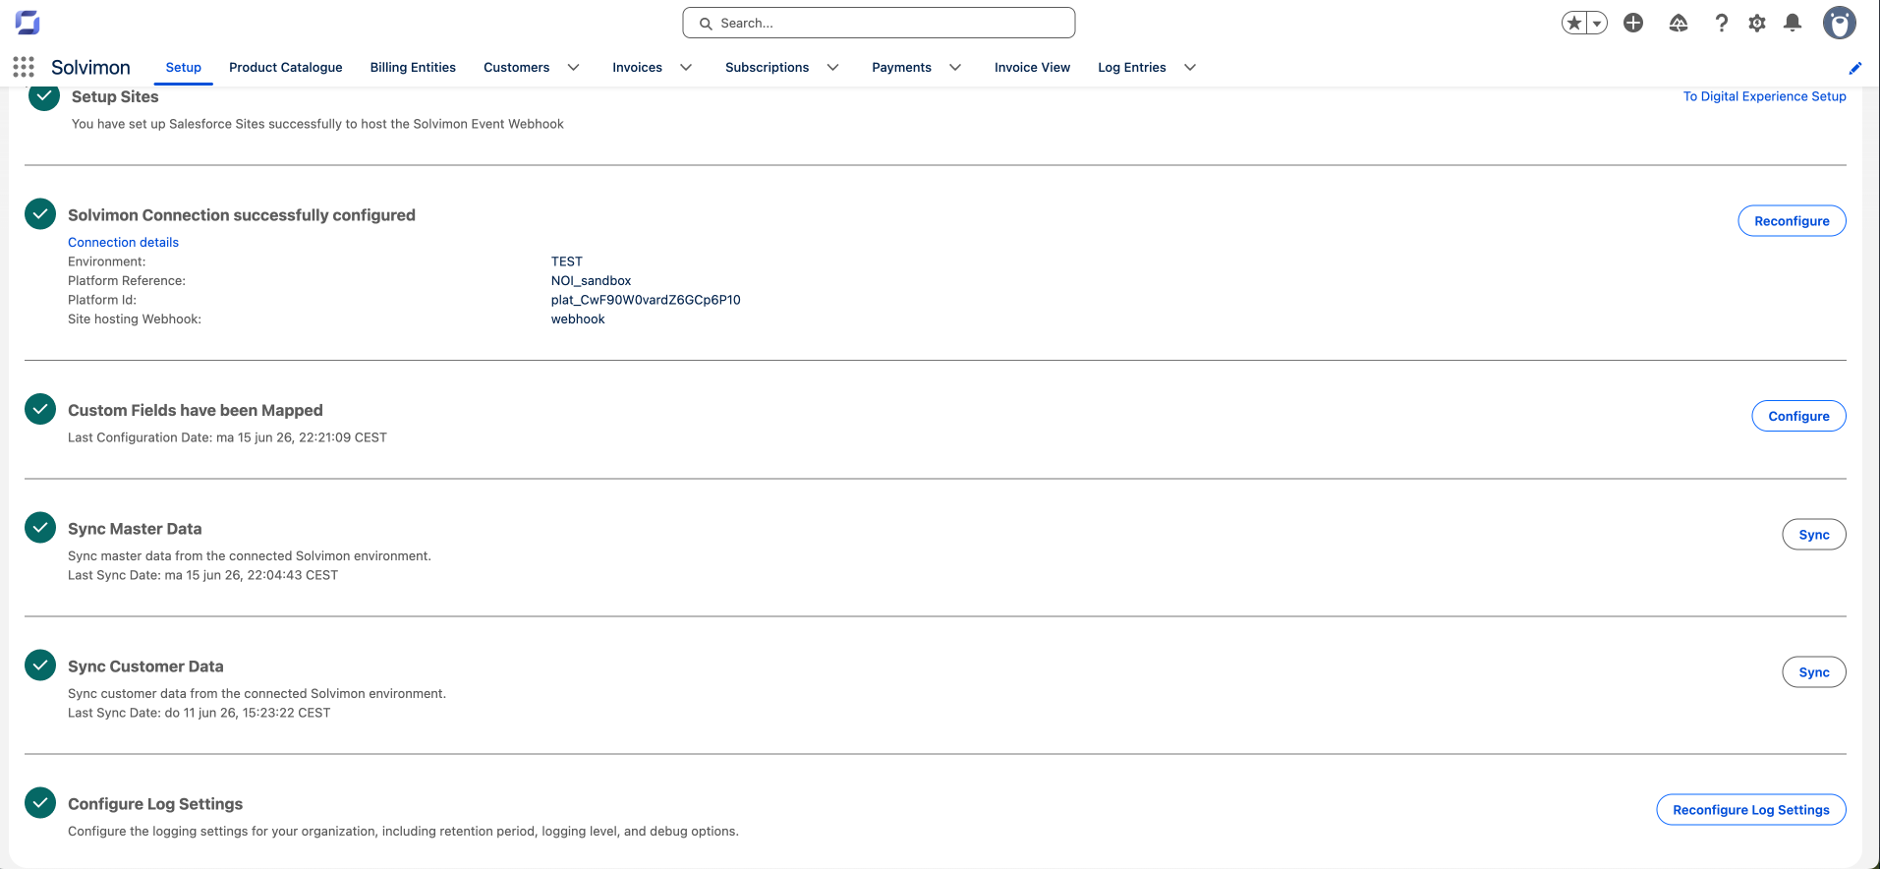Open the Product Catalogue tab
Viewport: 1880px width, 869px height.
pos(286,68)
